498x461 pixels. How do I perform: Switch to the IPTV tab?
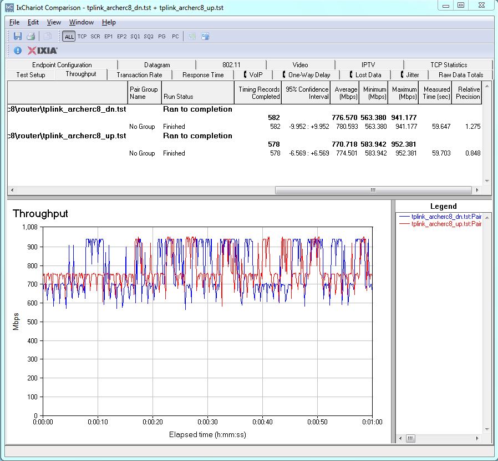[x=368, y=64]
